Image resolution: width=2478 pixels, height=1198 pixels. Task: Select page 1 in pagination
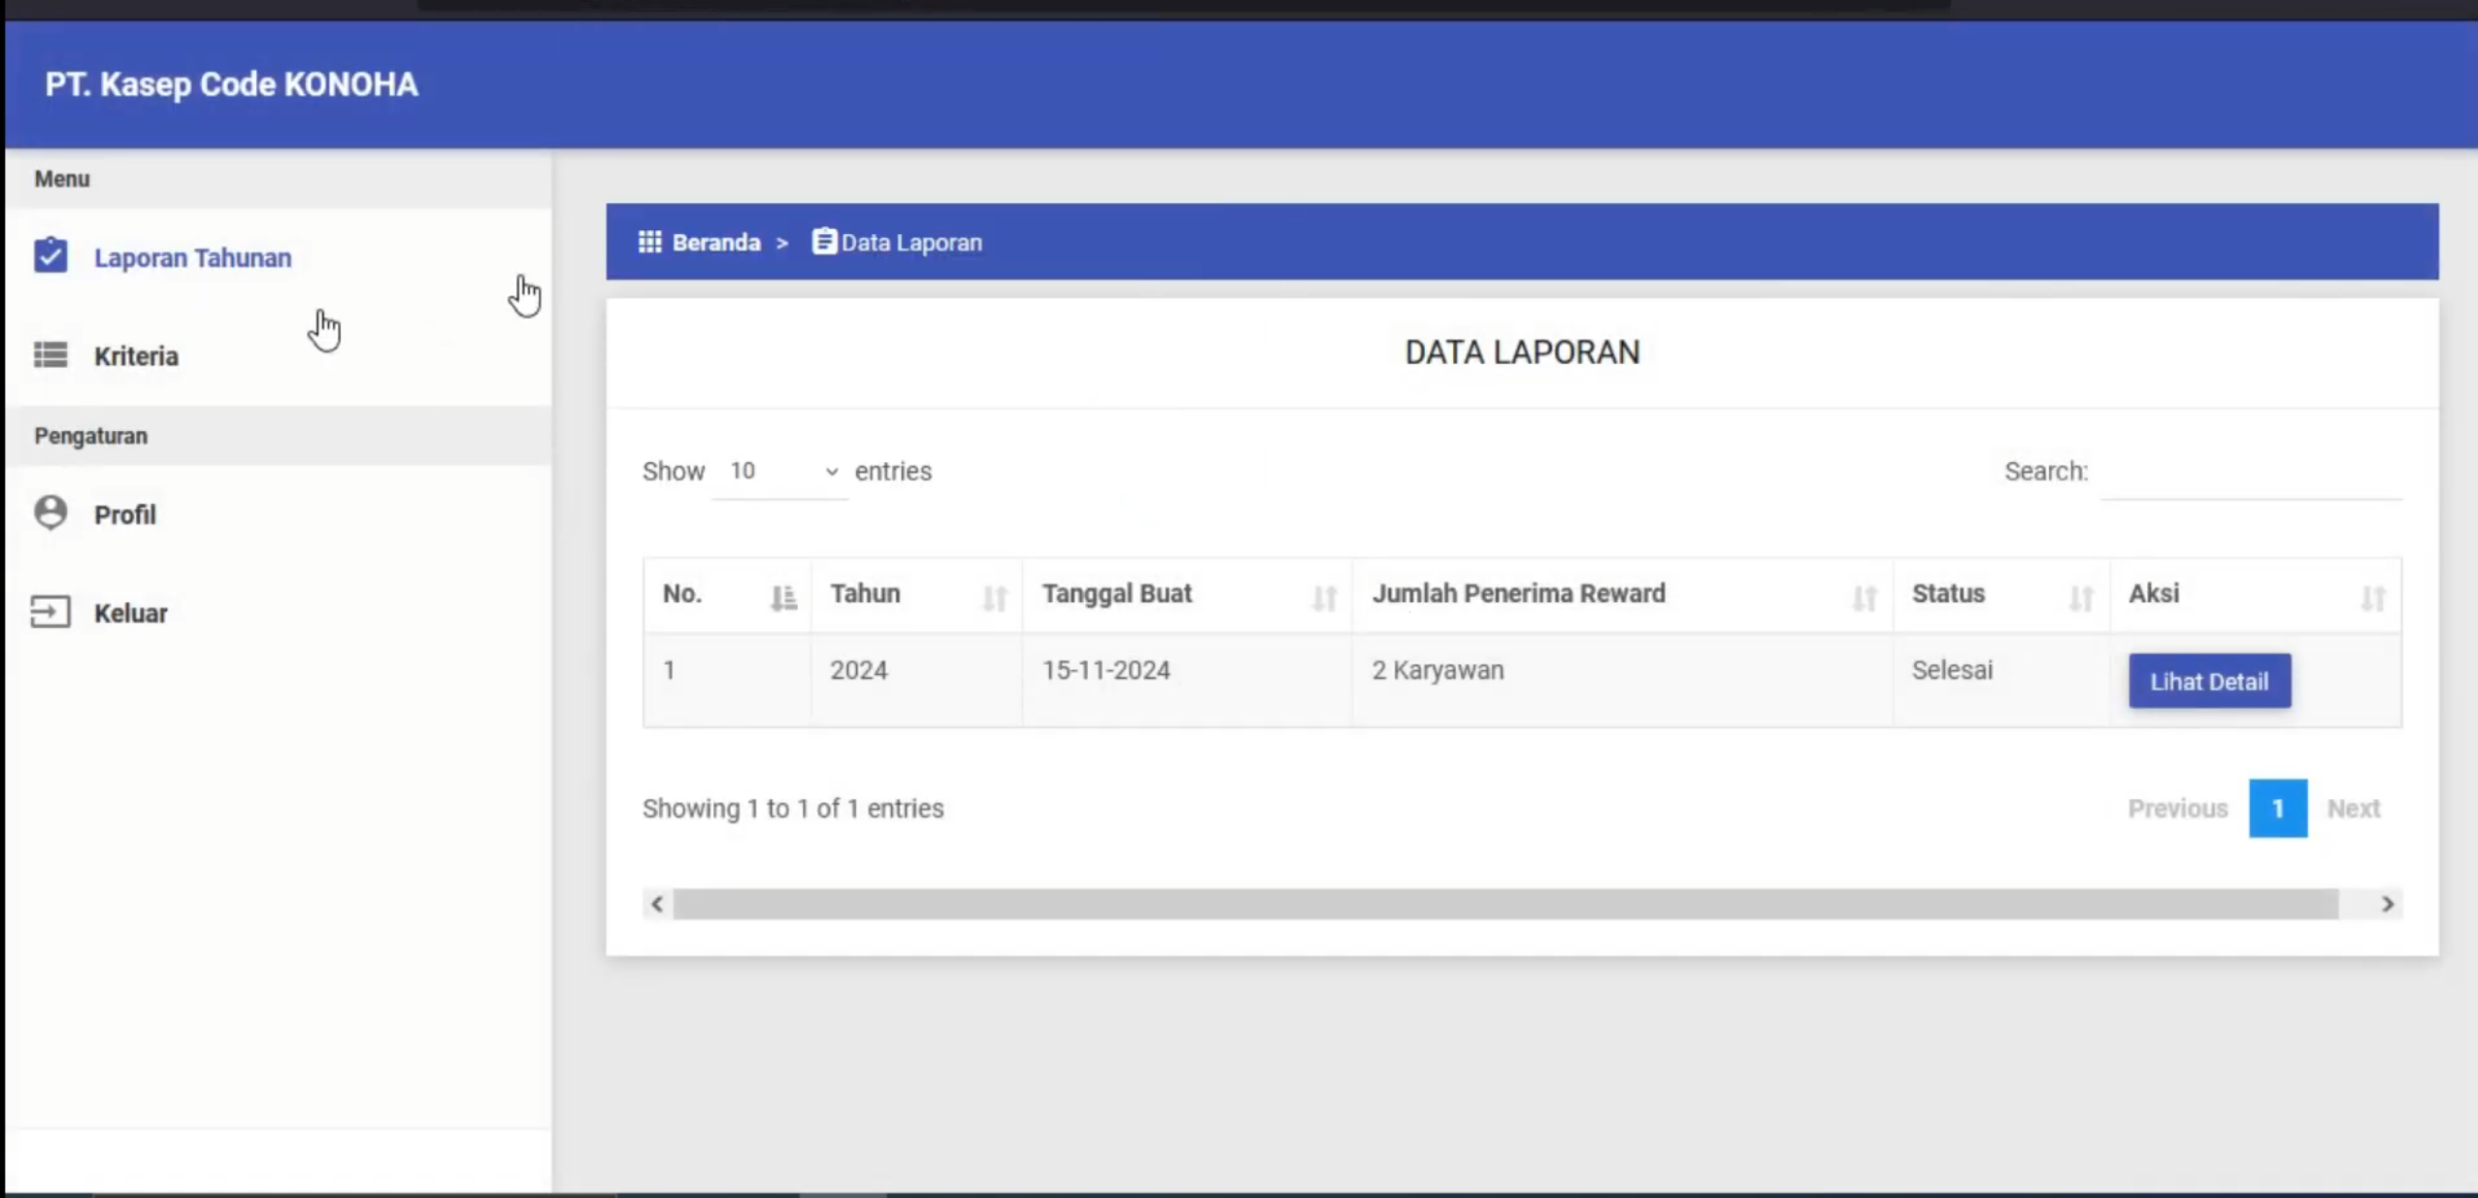point(2277,808)
